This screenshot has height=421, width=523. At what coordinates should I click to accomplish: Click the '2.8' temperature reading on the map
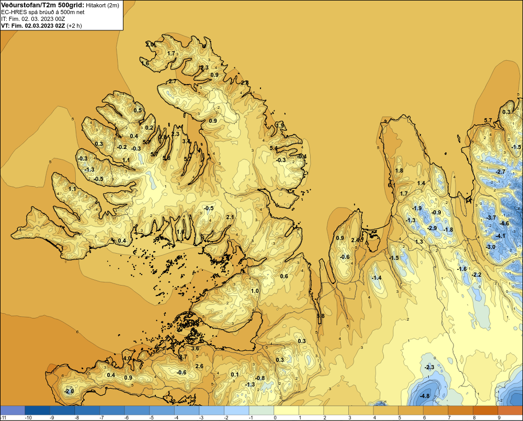244,83
